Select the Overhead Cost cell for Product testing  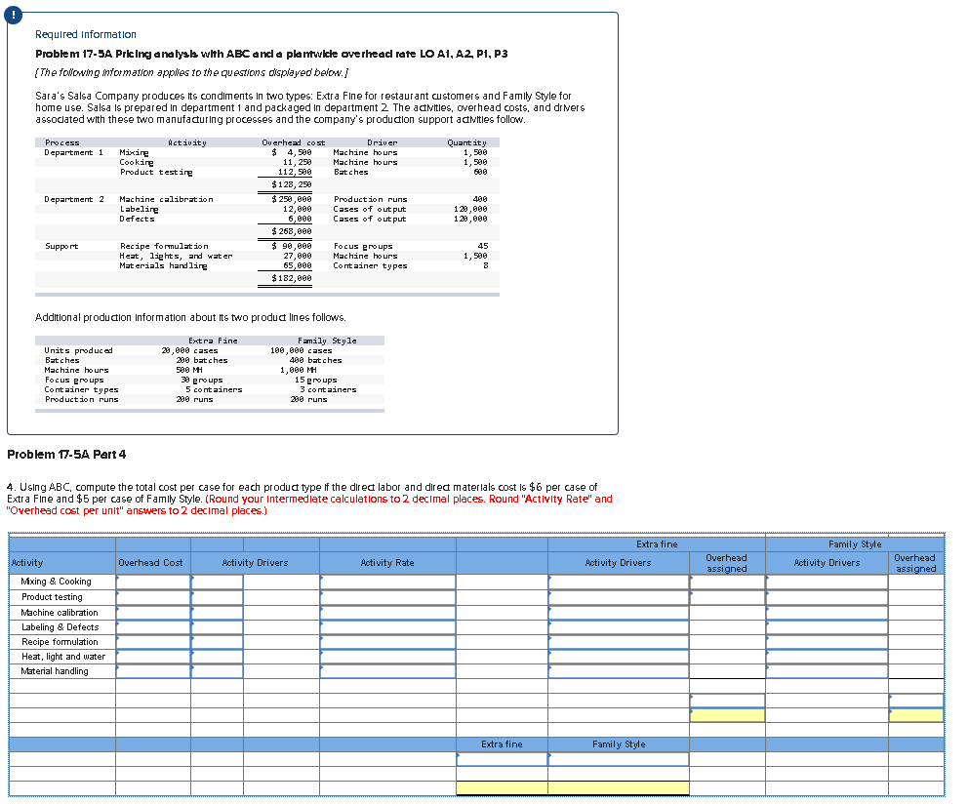coord(151,596)
